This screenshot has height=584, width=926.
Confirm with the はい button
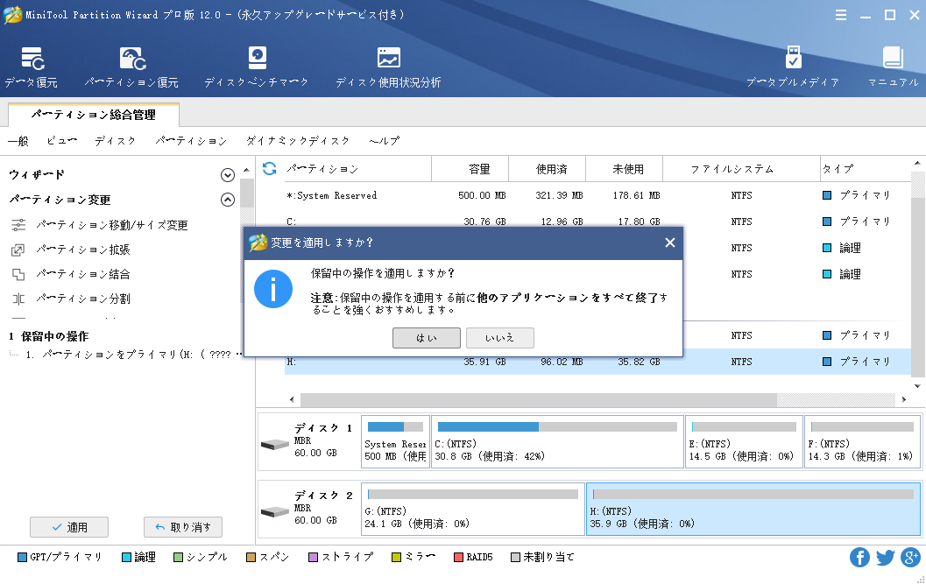[x=427, y=338]
